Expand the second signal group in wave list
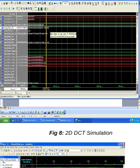This screenshot has width=140, height=168. click(x=1, y=19)
